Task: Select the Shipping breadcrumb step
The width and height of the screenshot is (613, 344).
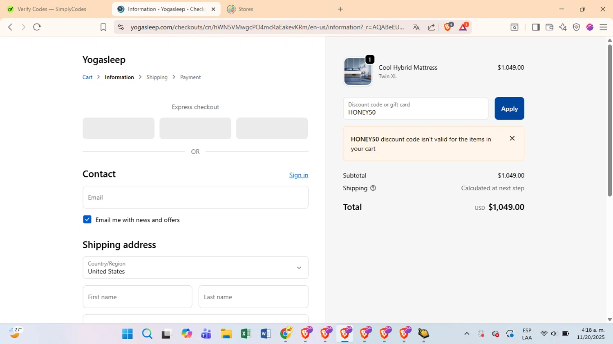Action: tap(157, 77)
